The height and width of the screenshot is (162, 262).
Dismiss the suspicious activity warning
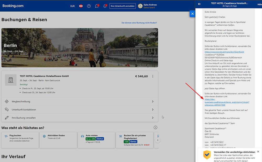[258, 152]
